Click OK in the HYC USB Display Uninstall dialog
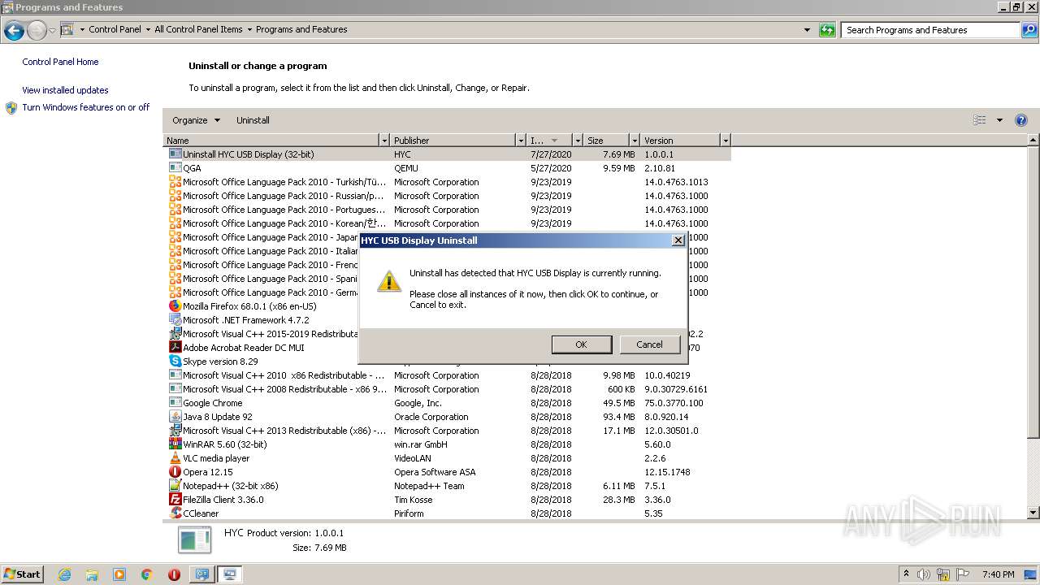The image size is (1040, 585). [581, 344]
